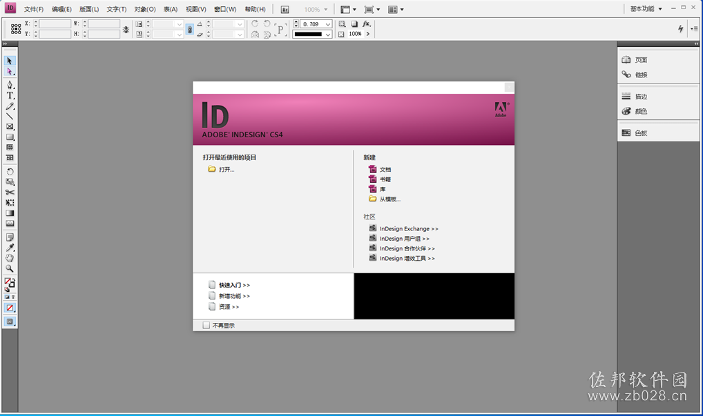Open the 链接 (Links) panel
Screen dimensions: 703x416
(x=635, y=75)
